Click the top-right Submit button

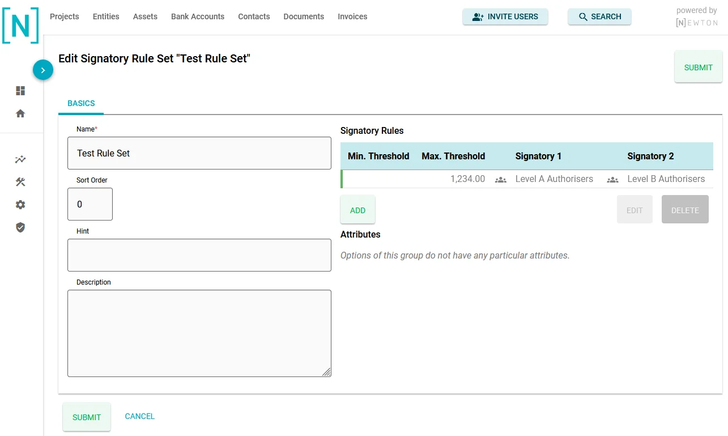(x=699, y=67)
